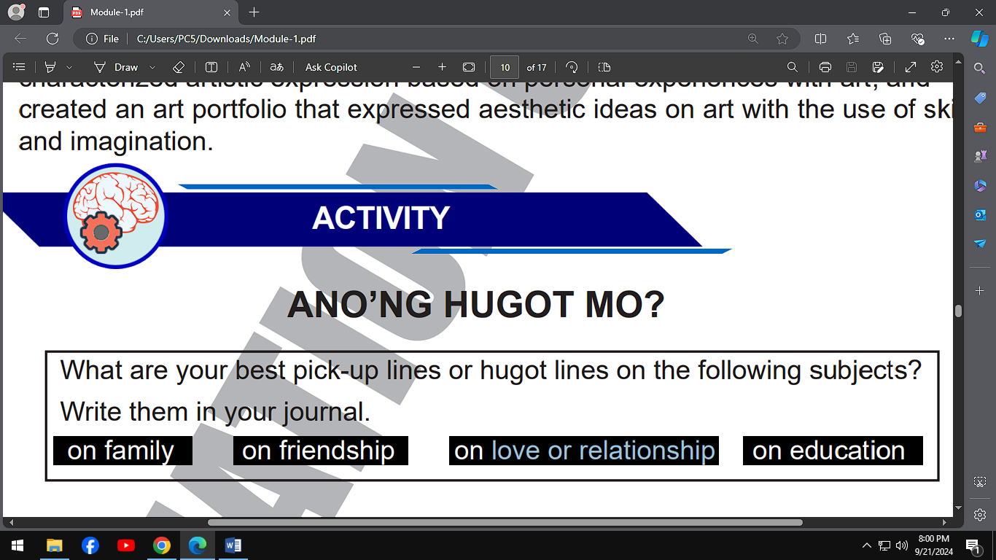
Task: Rotate the PDF page
Action: pos(572,67)
